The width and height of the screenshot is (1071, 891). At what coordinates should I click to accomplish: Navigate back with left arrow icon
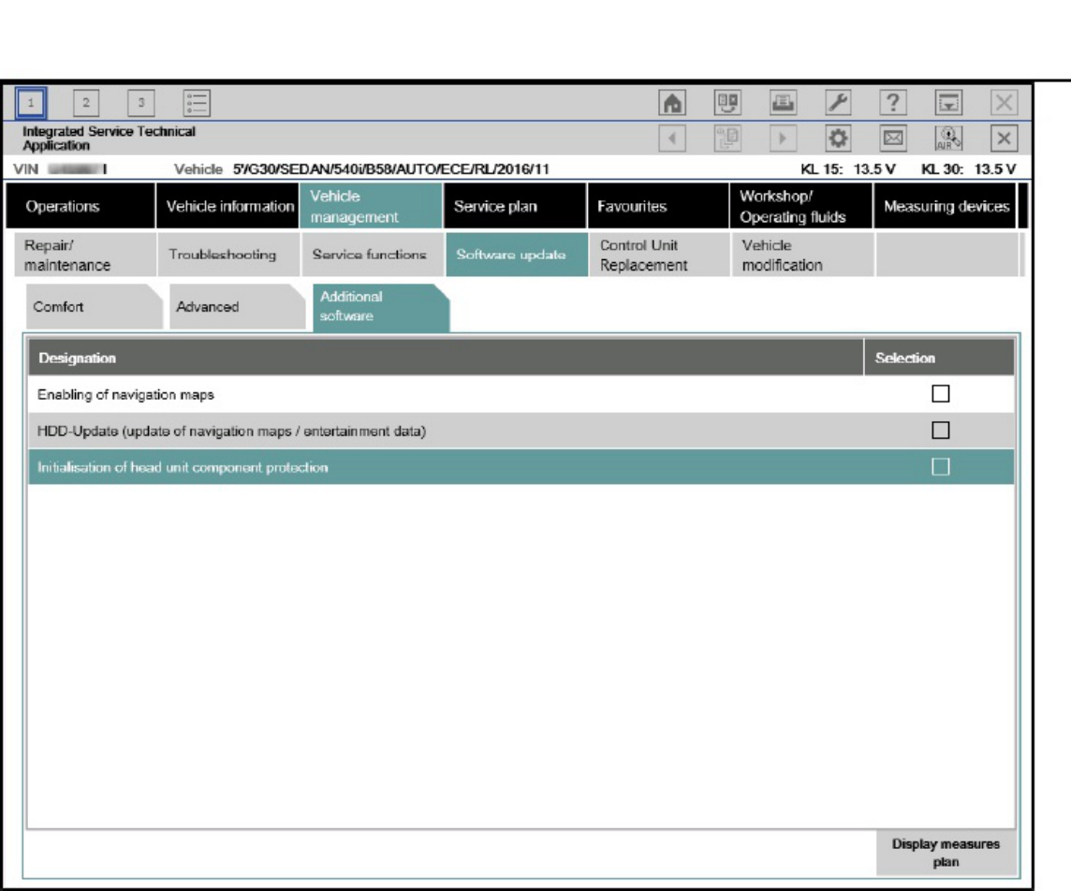(672, 139)
